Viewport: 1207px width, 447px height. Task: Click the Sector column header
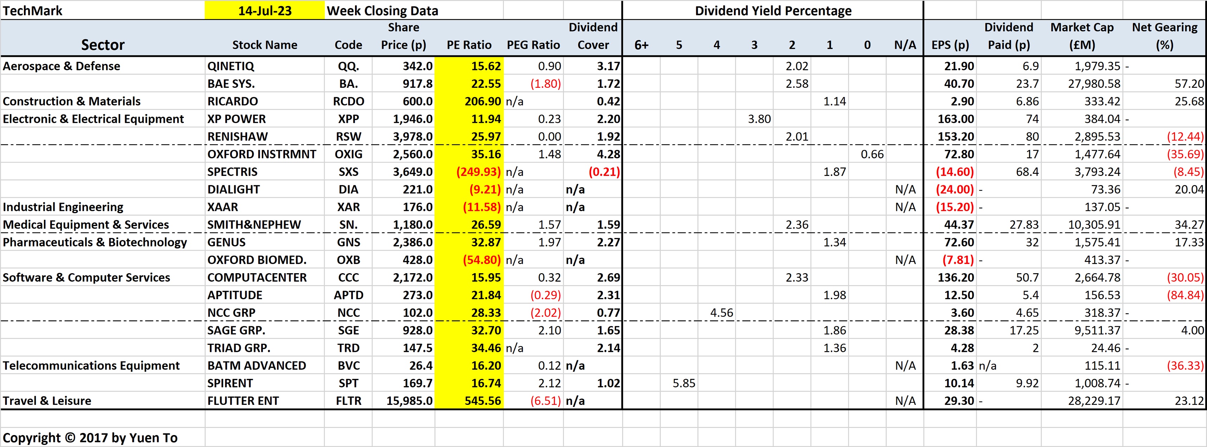[x=103, y=45]
